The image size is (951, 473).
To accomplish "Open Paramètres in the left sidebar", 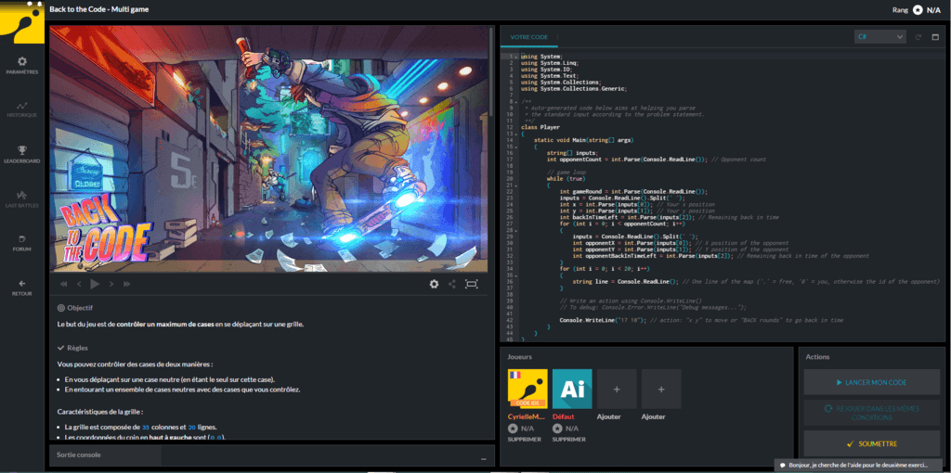I will point(22,65).
